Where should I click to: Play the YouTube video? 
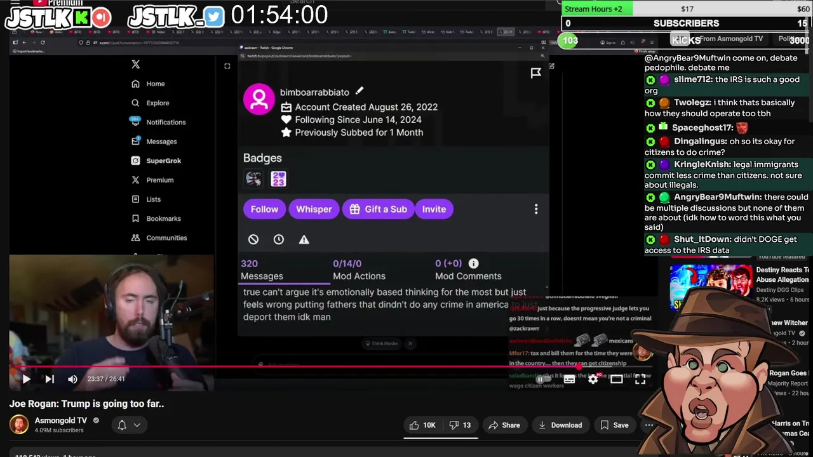pyautogui.click(x=26, y=379)
